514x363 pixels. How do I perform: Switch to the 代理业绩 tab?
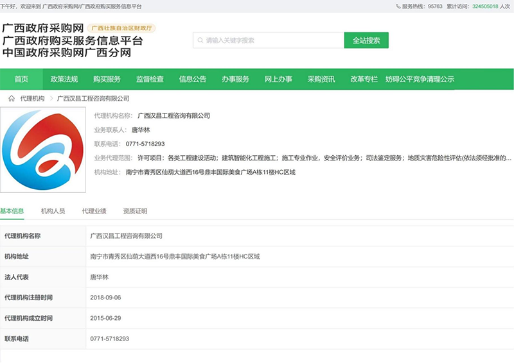click(x=94, y=211)
